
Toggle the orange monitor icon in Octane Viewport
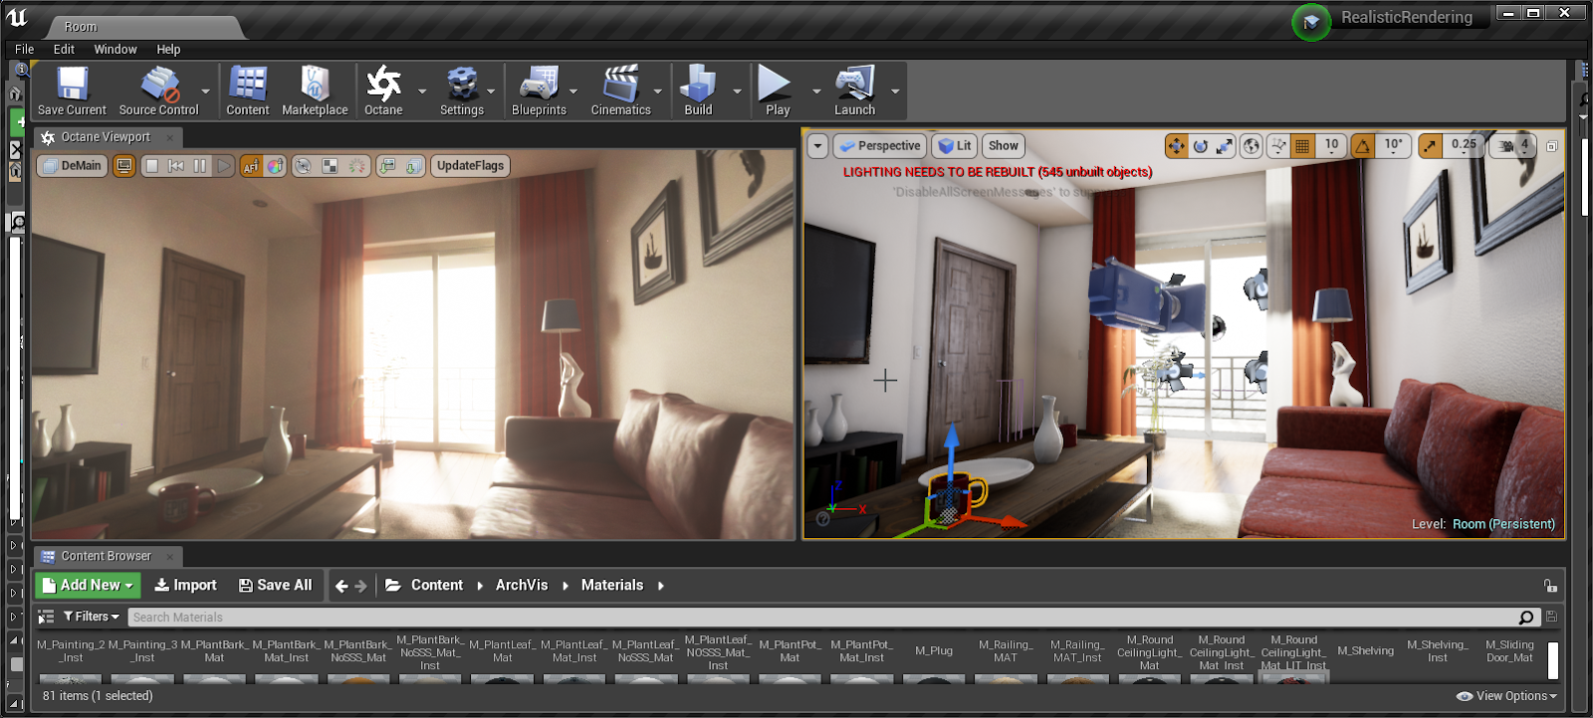124,166
